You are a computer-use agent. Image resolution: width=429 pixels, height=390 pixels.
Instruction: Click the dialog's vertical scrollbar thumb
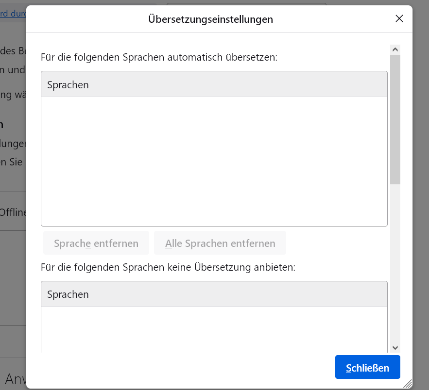[395, 119]
